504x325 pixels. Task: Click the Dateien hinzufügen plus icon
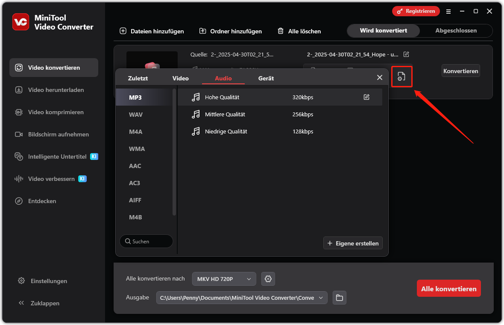123,31
